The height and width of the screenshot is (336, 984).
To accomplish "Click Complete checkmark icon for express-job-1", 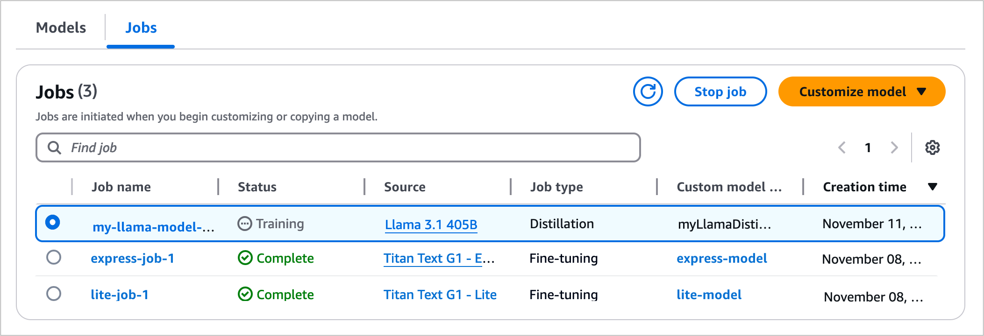I will 245,258.
